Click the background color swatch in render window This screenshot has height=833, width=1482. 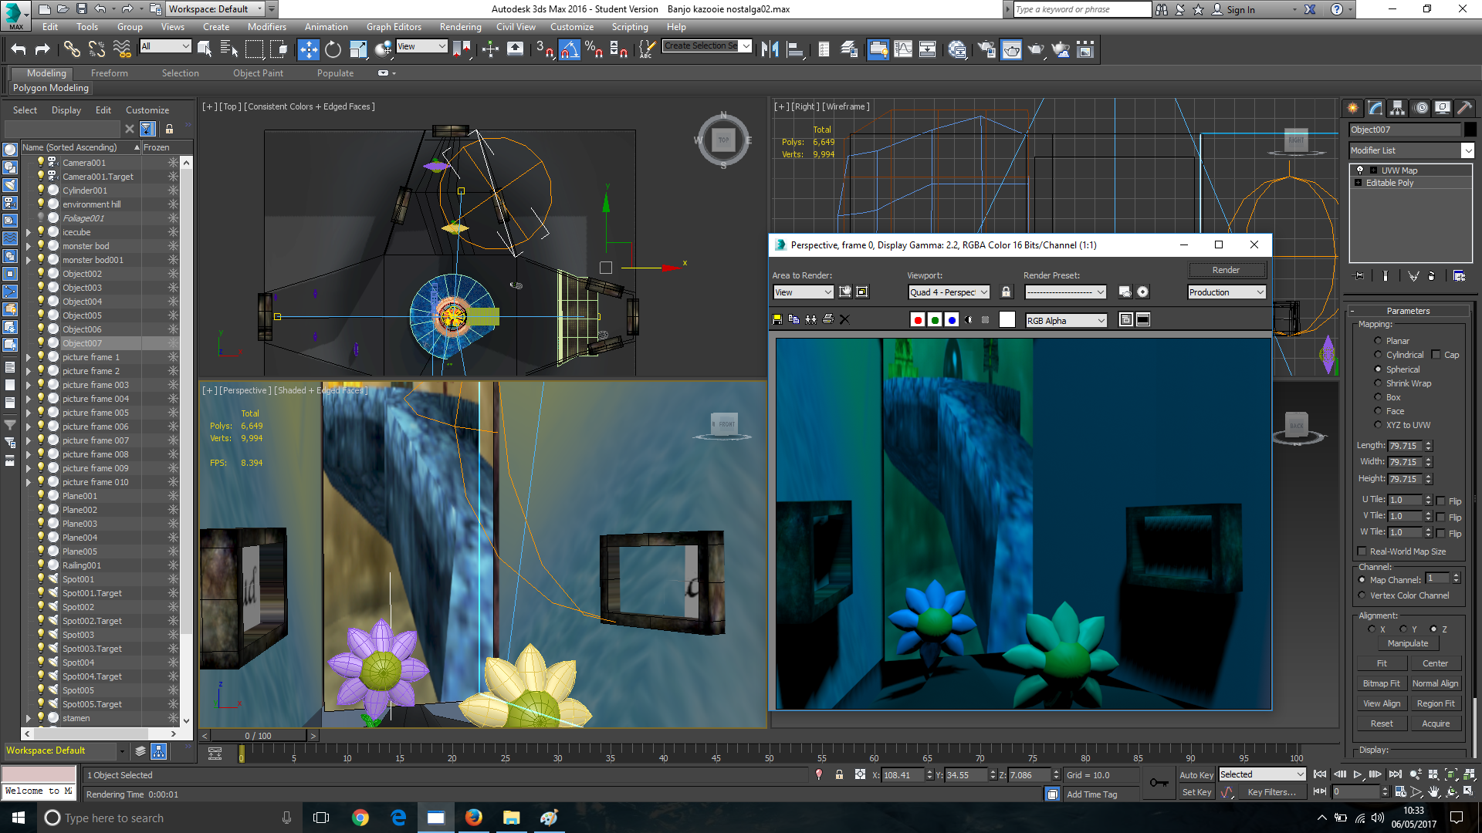pos(1007,319)
